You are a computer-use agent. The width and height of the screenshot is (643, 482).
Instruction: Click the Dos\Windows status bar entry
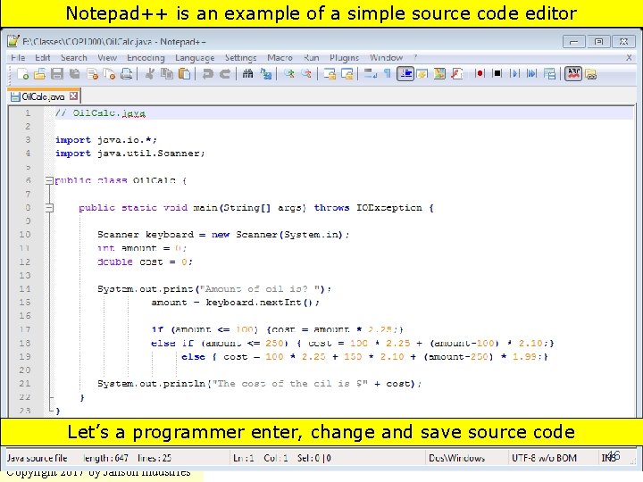[457, 458]
